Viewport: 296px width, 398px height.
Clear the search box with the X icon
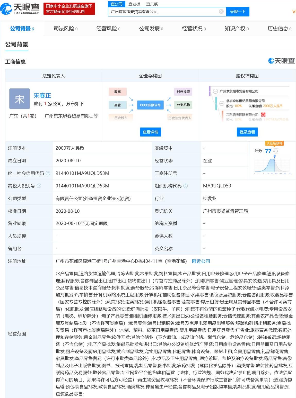(x=221, y=12)
